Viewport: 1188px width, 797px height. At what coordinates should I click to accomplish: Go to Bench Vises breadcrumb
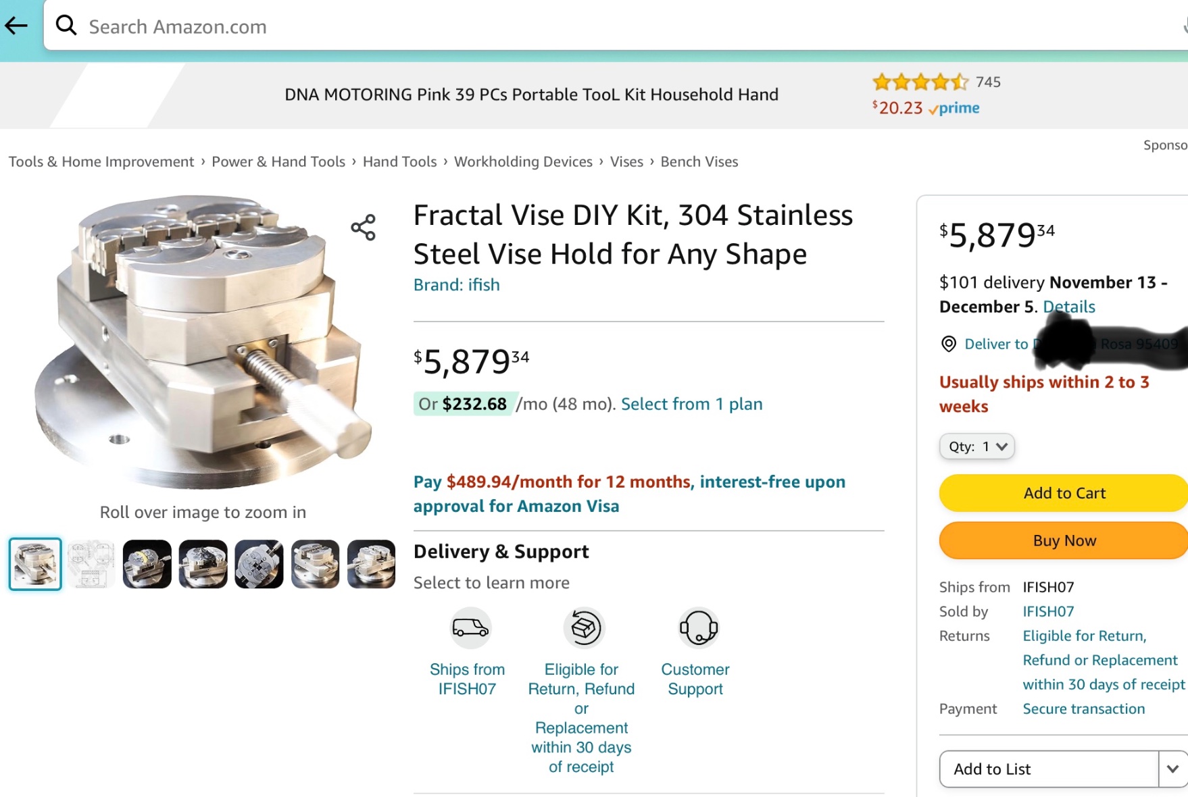click(699, 161)
